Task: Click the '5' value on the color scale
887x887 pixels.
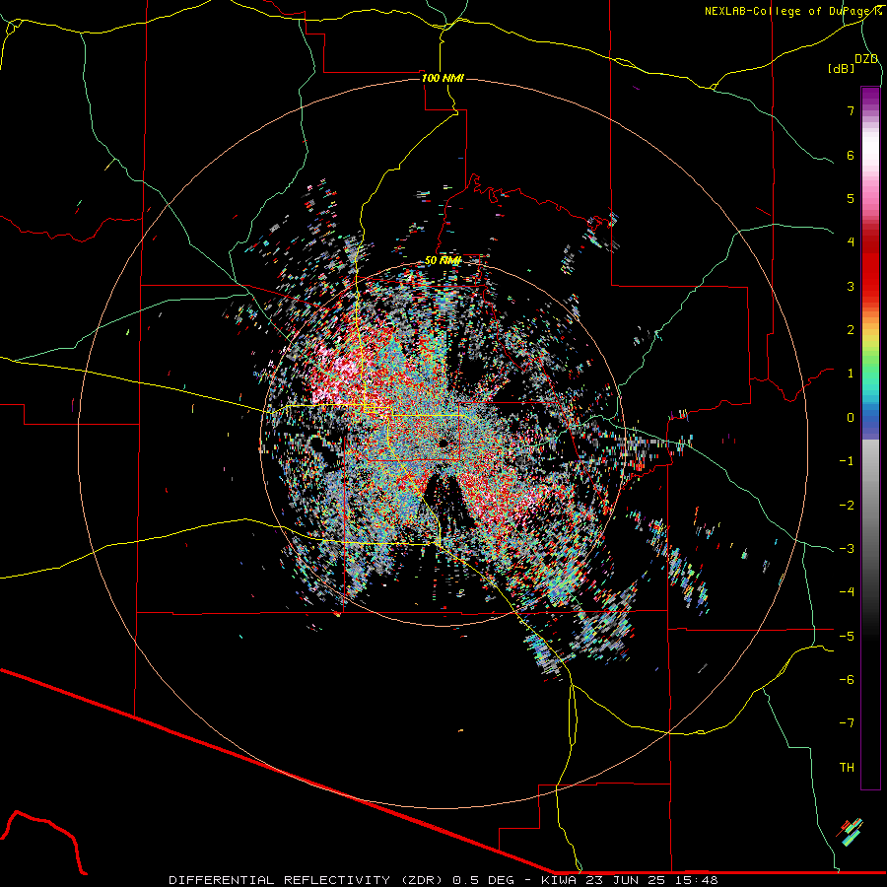Action: coord(851,198)
